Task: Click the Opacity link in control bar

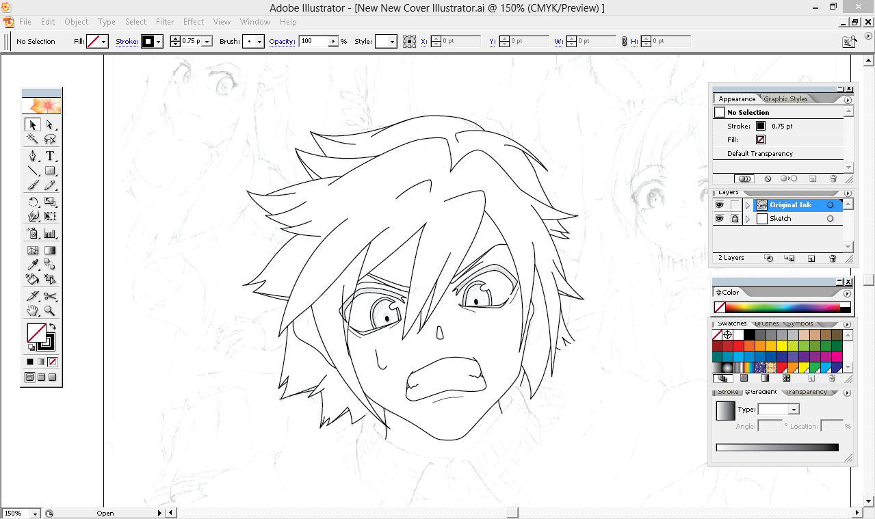Action: 282,42
